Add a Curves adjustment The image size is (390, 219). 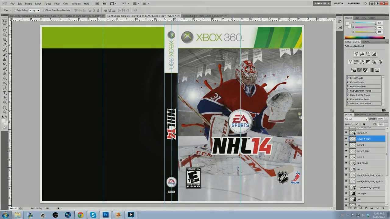(x=368, y=54)
